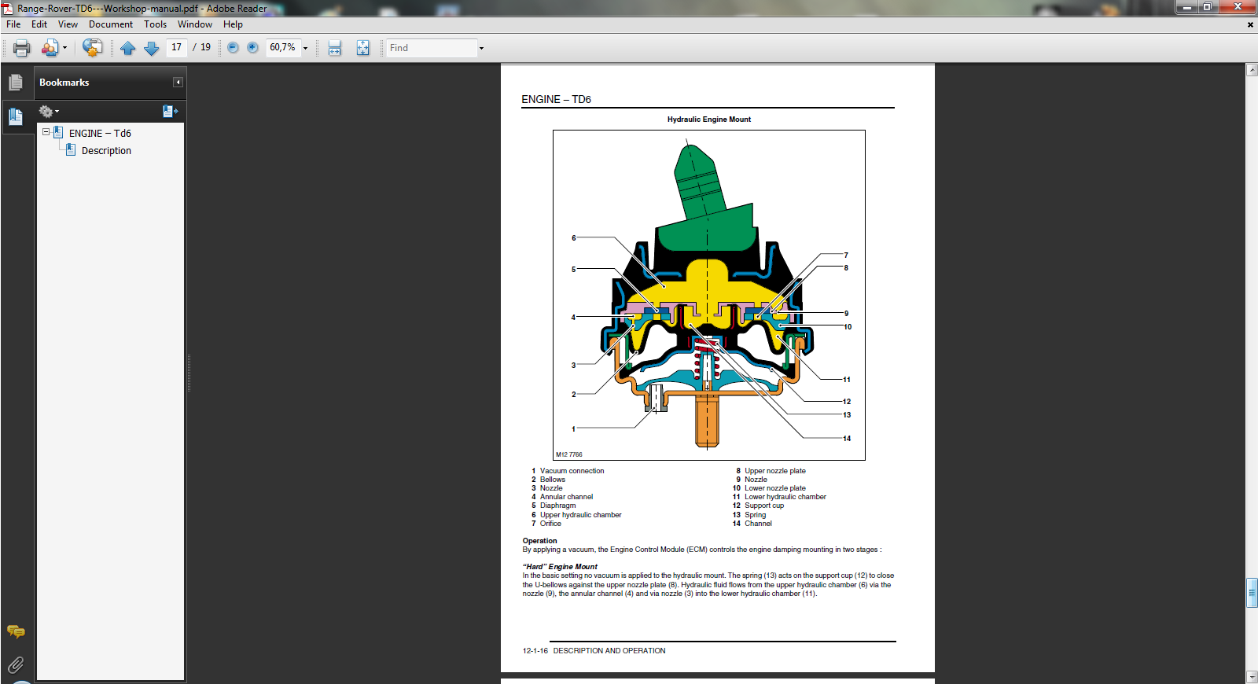1258x684 pixels.
Task: Click the Print icon in the toolbar
Action: pos(21,48)
